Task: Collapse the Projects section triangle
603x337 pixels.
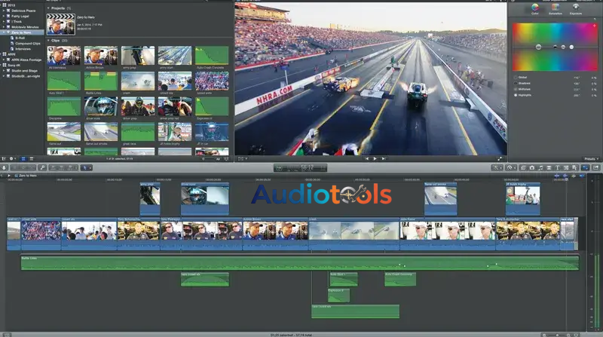Action: (48, 8)
